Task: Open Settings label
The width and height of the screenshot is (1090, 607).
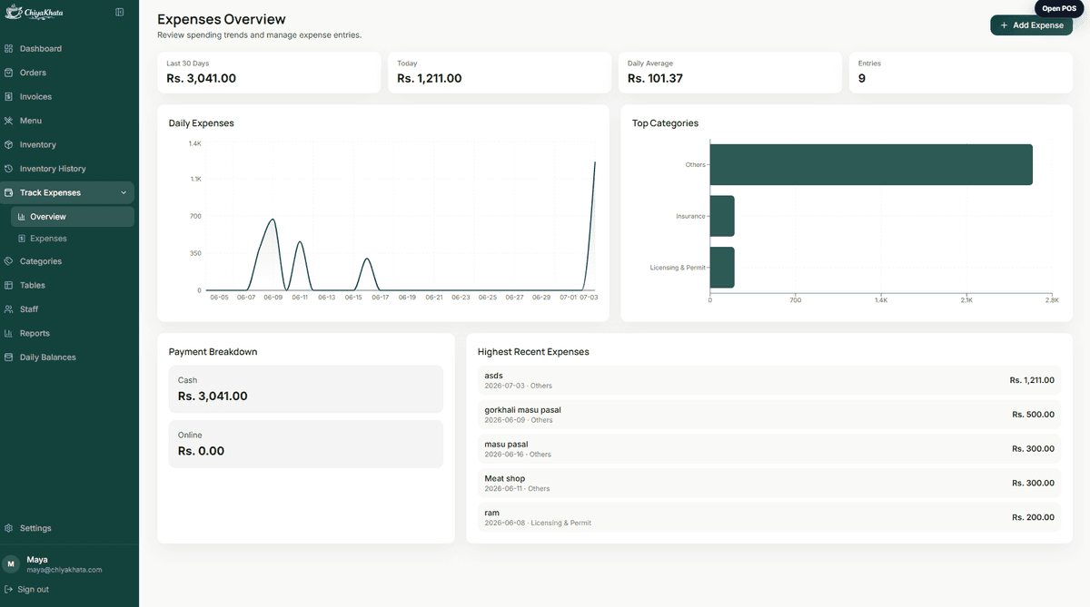Action: (35, 528)
